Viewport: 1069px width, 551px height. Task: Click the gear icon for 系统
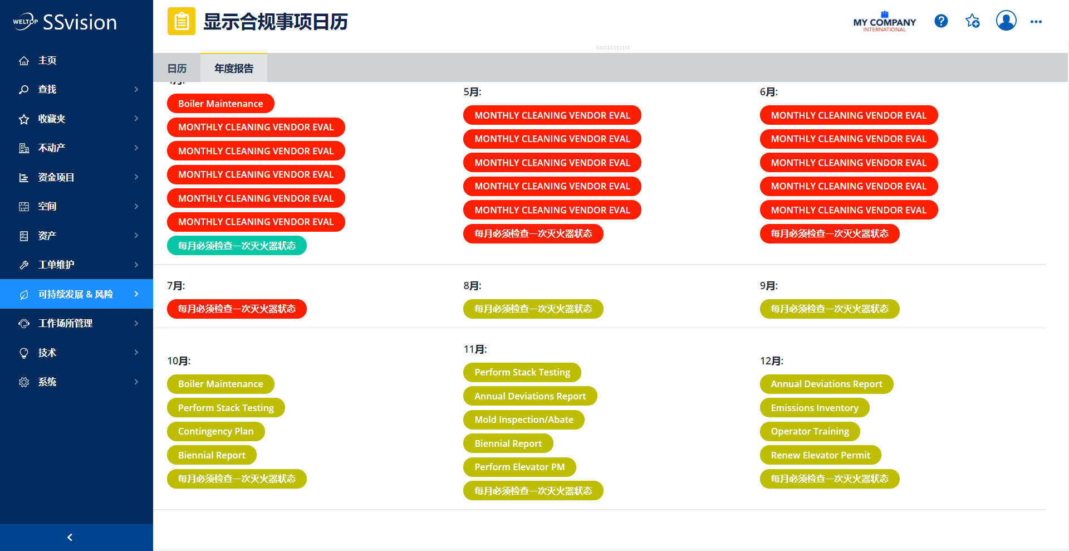coord(24,382)
